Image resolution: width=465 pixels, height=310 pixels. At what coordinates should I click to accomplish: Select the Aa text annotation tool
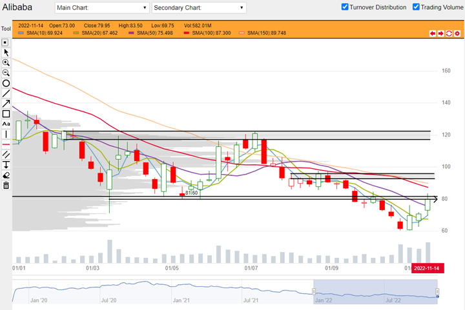[x=6, y=124]
